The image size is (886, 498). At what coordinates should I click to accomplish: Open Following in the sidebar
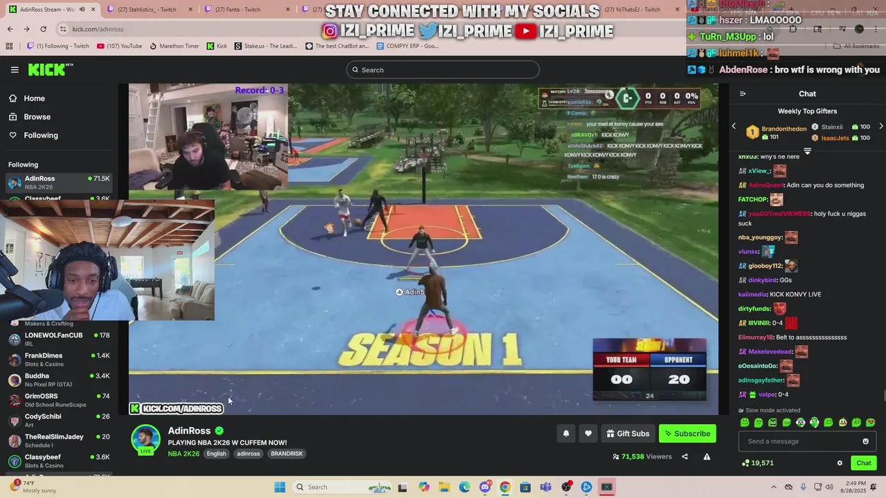(x=41, y=136)
